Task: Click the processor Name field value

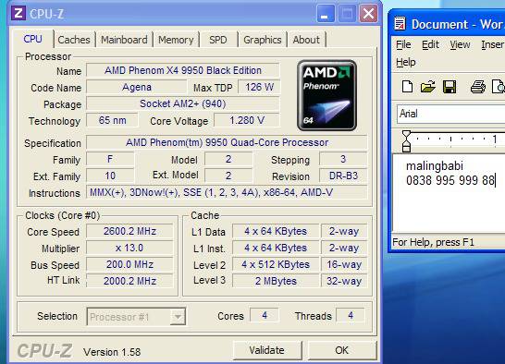Action: point(183,70)
